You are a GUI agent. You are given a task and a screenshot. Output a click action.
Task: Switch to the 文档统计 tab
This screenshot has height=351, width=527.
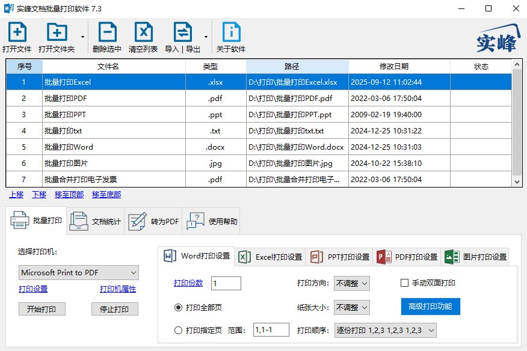[96, 221]
